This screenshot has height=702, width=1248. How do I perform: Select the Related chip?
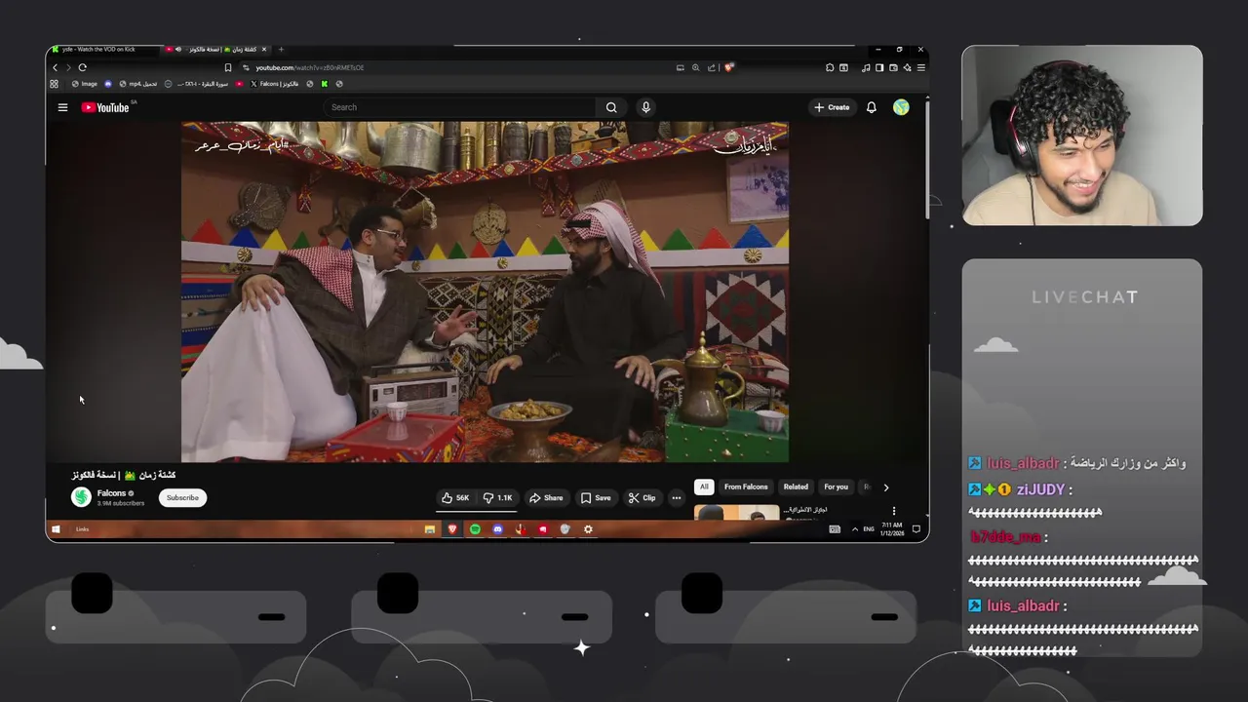796,487
